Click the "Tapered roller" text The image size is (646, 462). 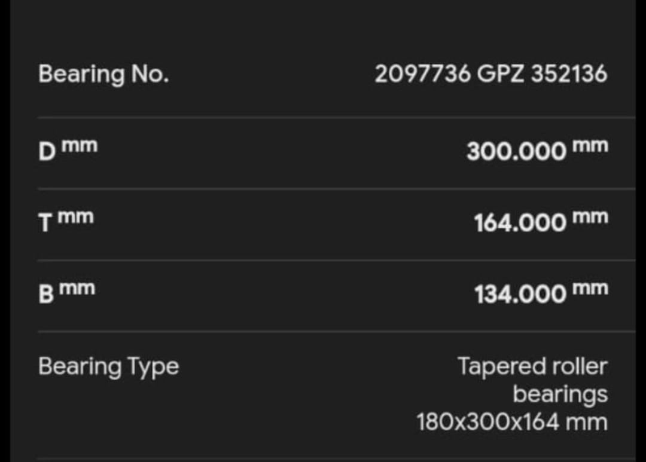coord(532,366)
